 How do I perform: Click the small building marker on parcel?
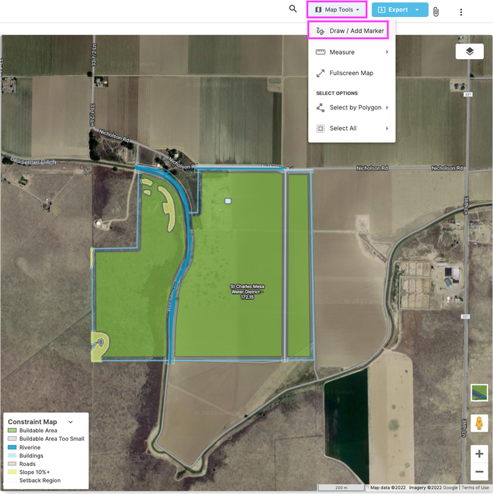pyautogui.click(x=228, y=201)
